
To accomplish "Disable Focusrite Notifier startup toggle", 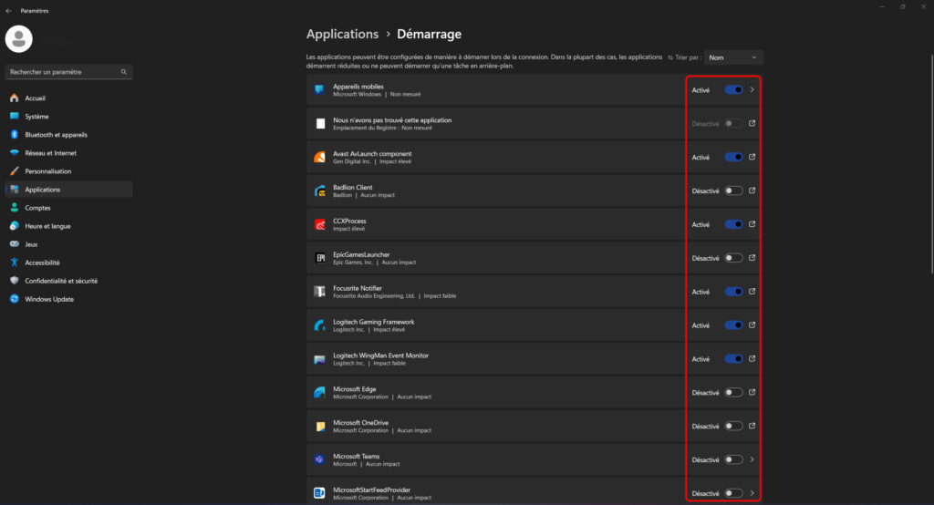I will 734,292.
